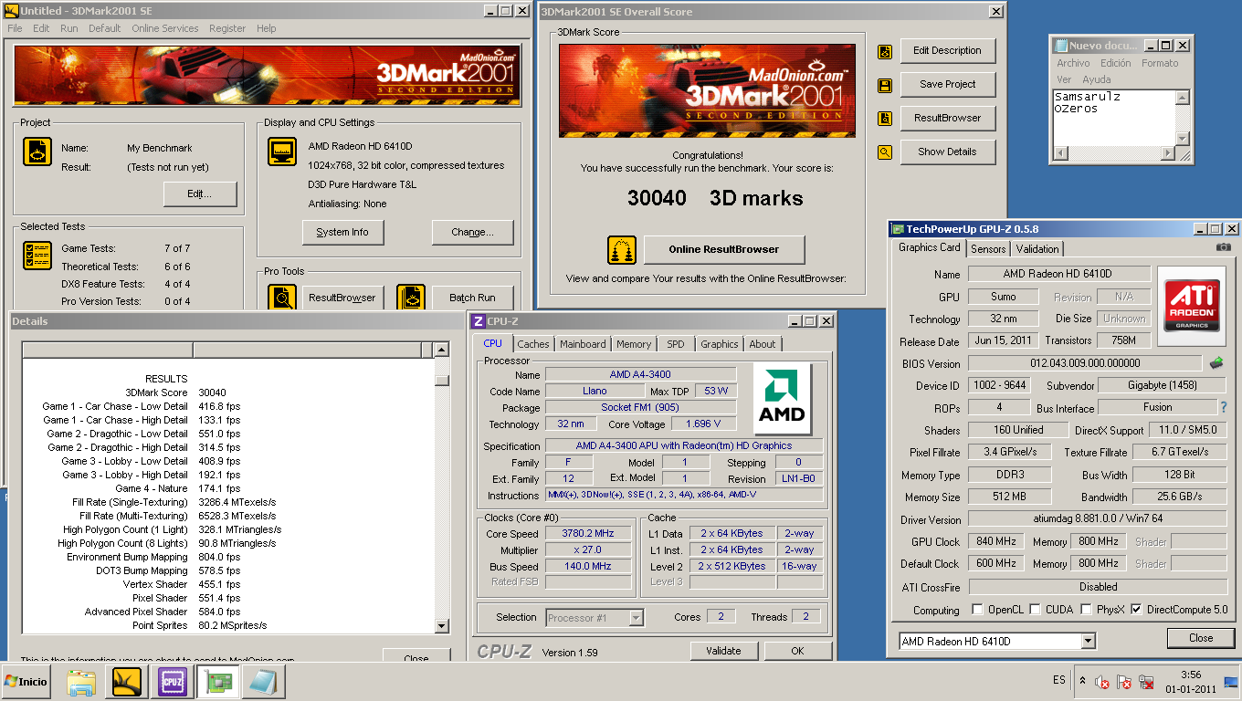Click the Project benchmark file icon
Viewport: 1242px width, 701px height.
tap(37, 152)
